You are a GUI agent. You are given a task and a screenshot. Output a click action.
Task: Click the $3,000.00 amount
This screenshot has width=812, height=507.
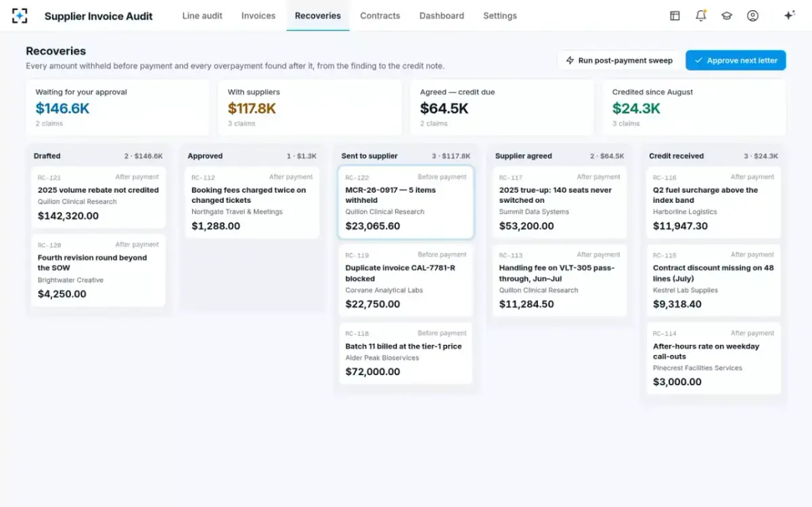coord(677,382)
